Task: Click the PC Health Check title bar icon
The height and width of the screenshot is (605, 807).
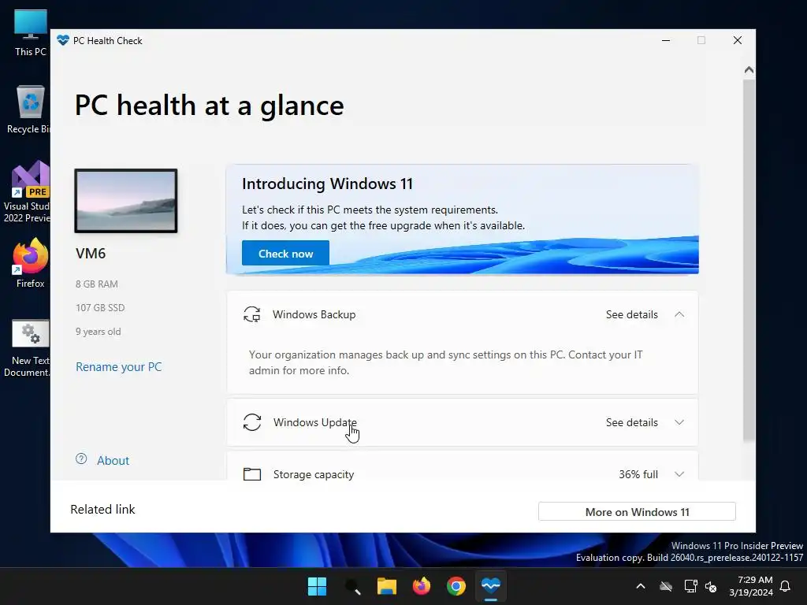Action: [63, 40]
